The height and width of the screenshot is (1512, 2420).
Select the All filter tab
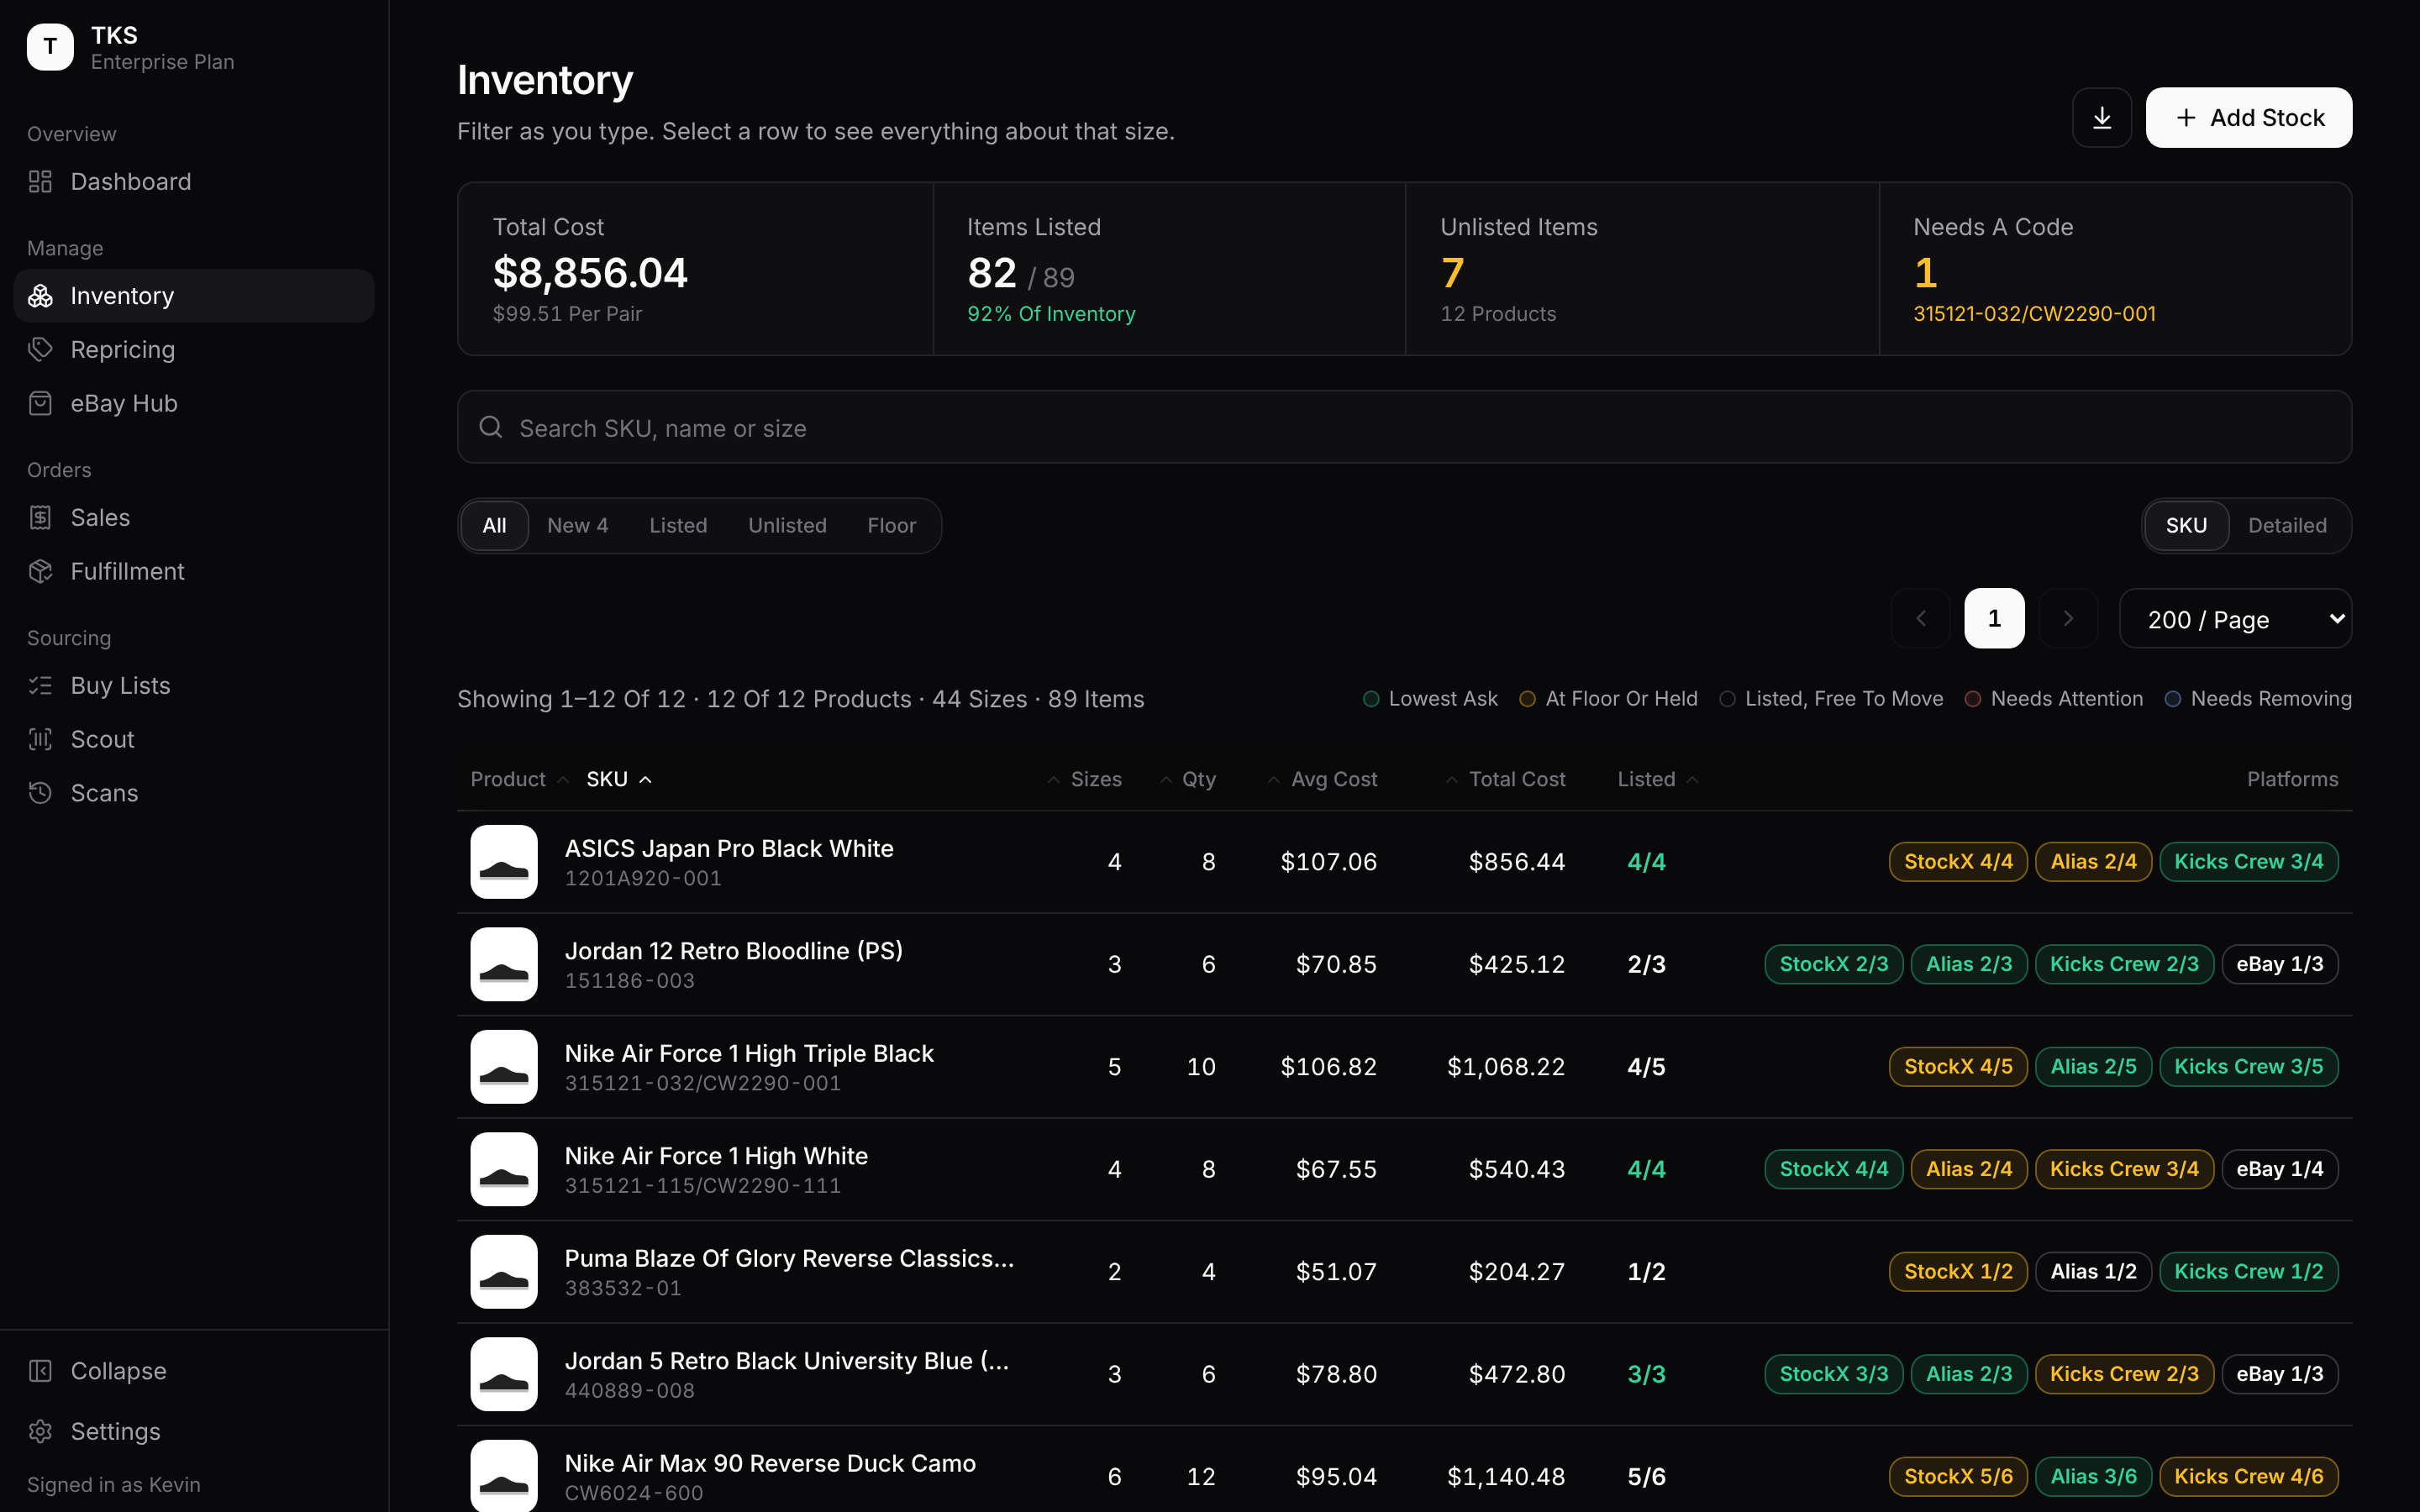coord(494,526)
